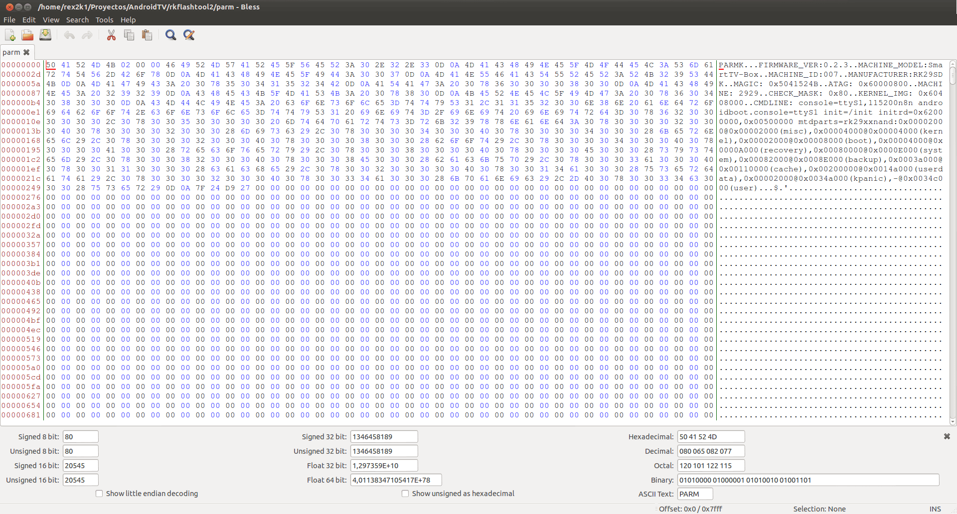Viewport: 957px width, 514px height.
Task: Click offset row 0000002d
Action: click(x=21, y=74)
